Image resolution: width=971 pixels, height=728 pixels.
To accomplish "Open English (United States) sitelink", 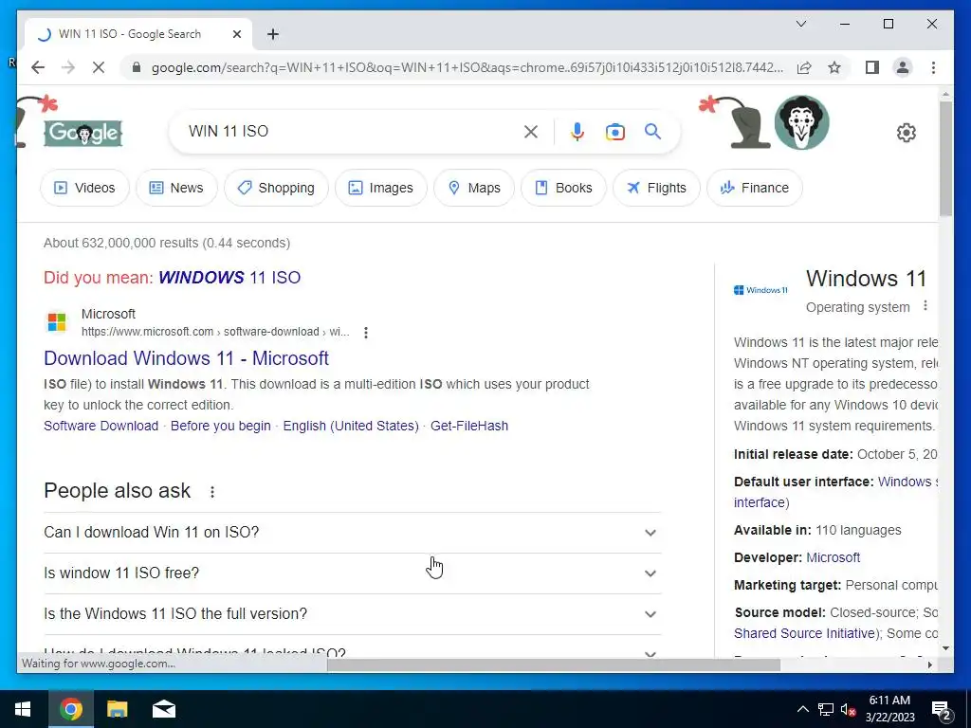I will (351, 426).
